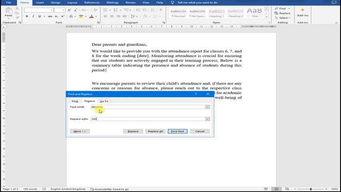Click the More >> button
Image resolution: width=341 pixels, height=192 pixels.
pyautogui.click(x=79, y=131)
